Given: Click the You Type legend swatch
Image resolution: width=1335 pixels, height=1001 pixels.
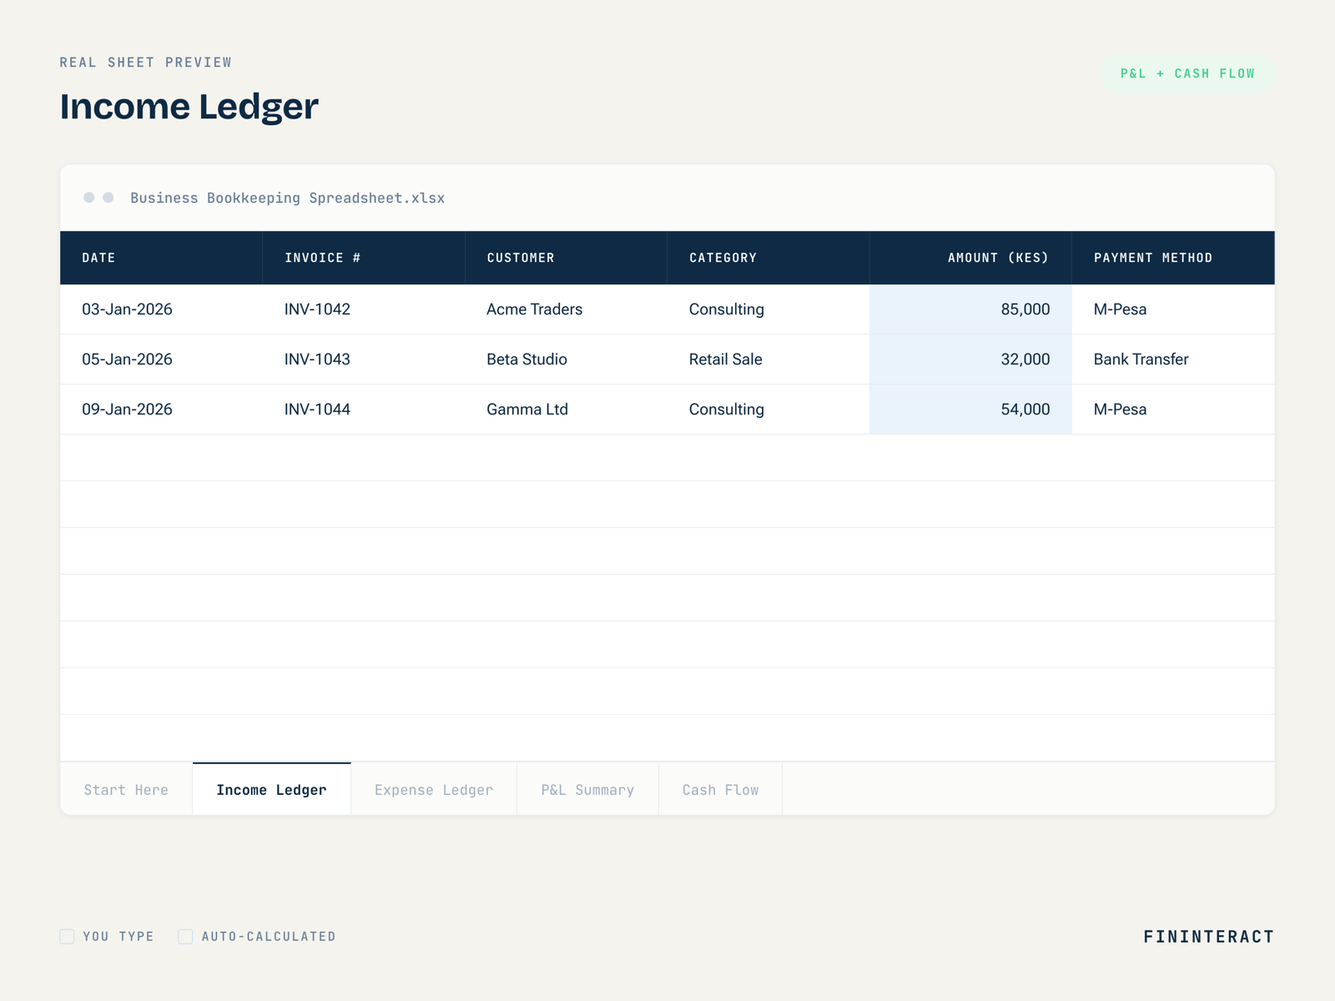Looking at the screenshot, I should [x=67, y=936].
